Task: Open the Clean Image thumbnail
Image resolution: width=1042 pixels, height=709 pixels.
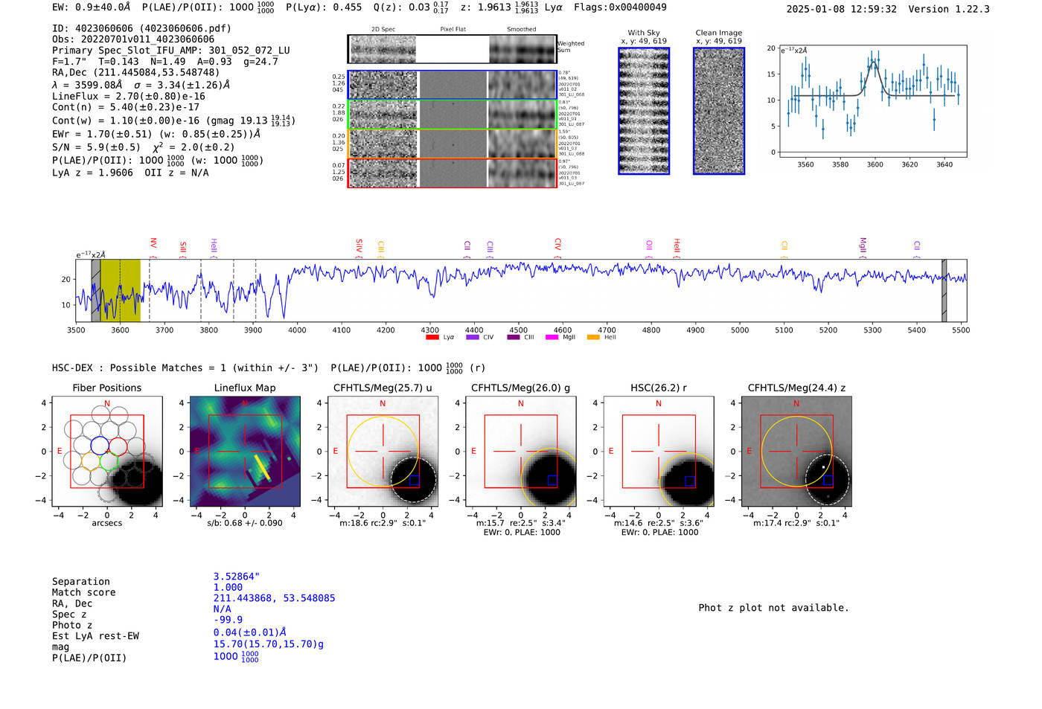Action: coord(719,111)
